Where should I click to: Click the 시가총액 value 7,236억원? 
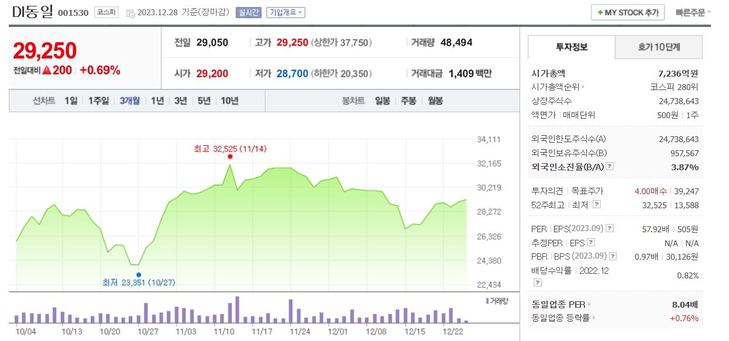pyautogui.click(x=678, y=74)
